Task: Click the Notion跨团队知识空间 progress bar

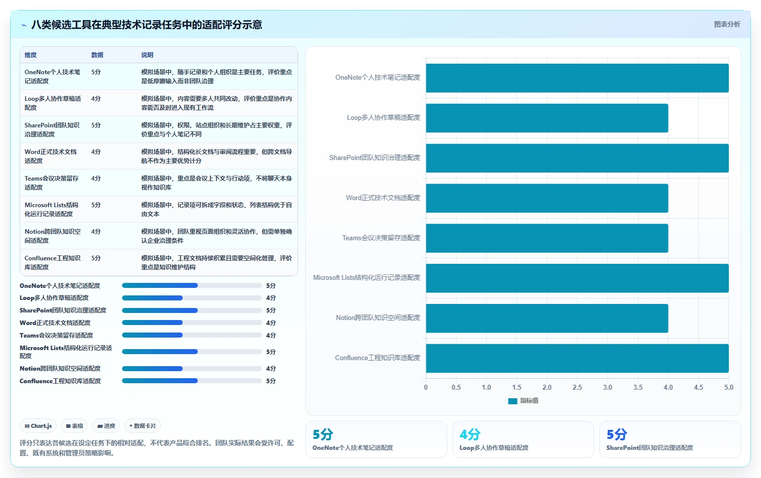Action: (192, 369)
